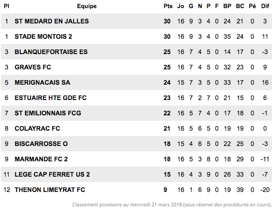Click ST EMILIONNAIS FCG in the standings
The height and width of the screenshot is (210, 272).
(x=48, y=113)
